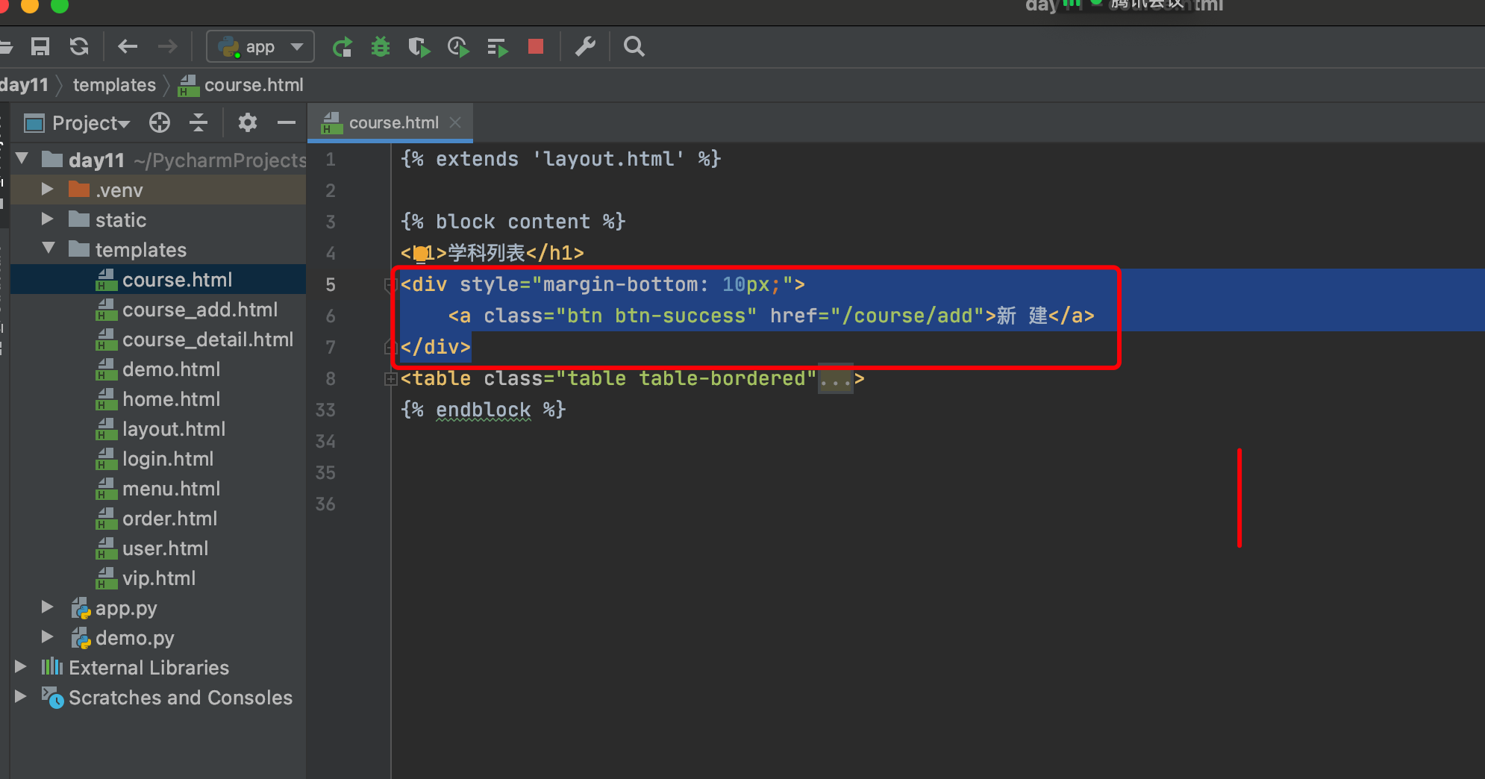1485x779 pixels.
Task: Click the green Rerun icon
Action: click(343, 47)
